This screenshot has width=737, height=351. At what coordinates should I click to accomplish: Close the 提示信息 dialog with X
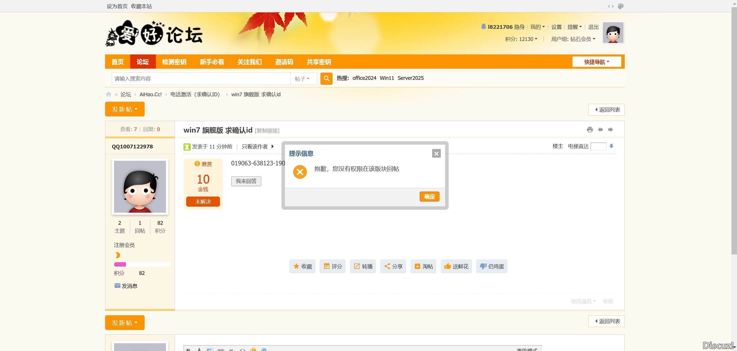pos(436,154)
